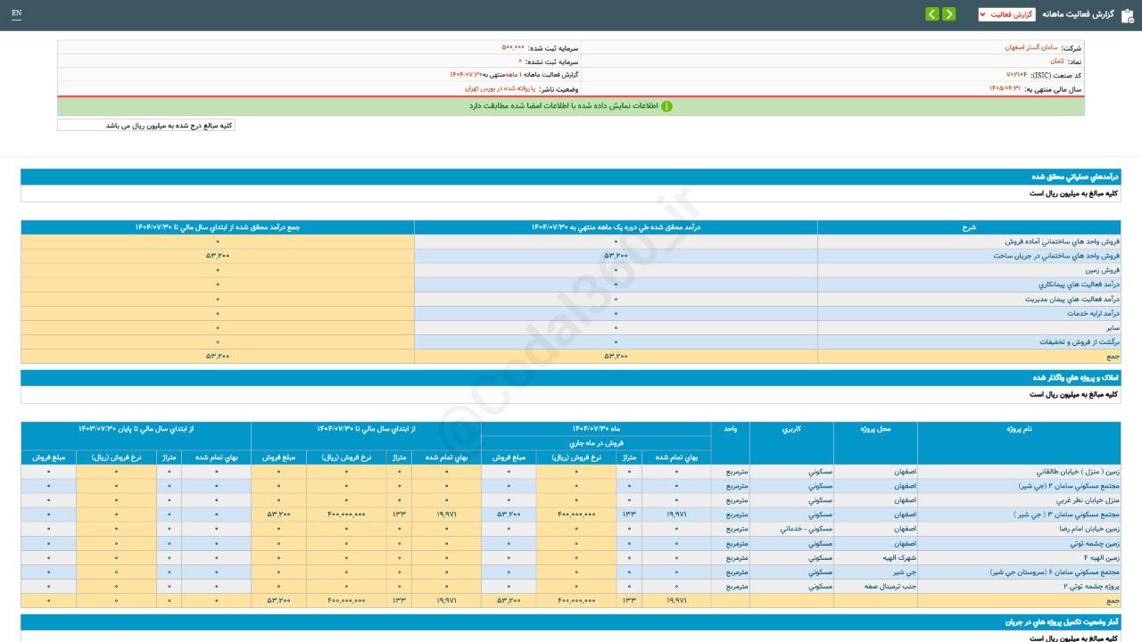Click the شرح column header

968,227
